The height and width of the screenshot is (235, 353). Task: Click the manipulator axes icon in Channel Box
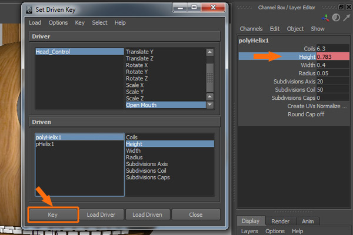pyautogui.click(x=325, y=18)
